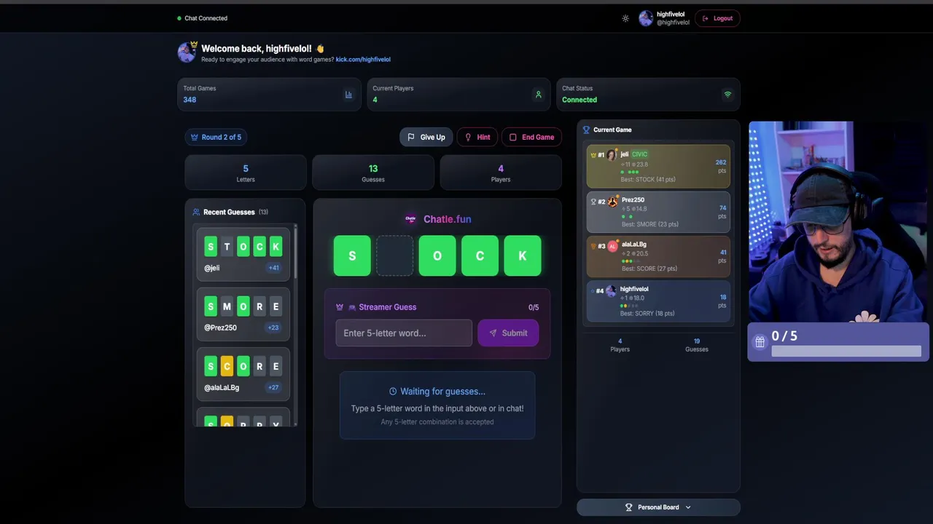Image resolution: width=933 pixels, height=524 pixels.
Task: Click the Waiting for guesses clock icon
Action: click(393, 392)
